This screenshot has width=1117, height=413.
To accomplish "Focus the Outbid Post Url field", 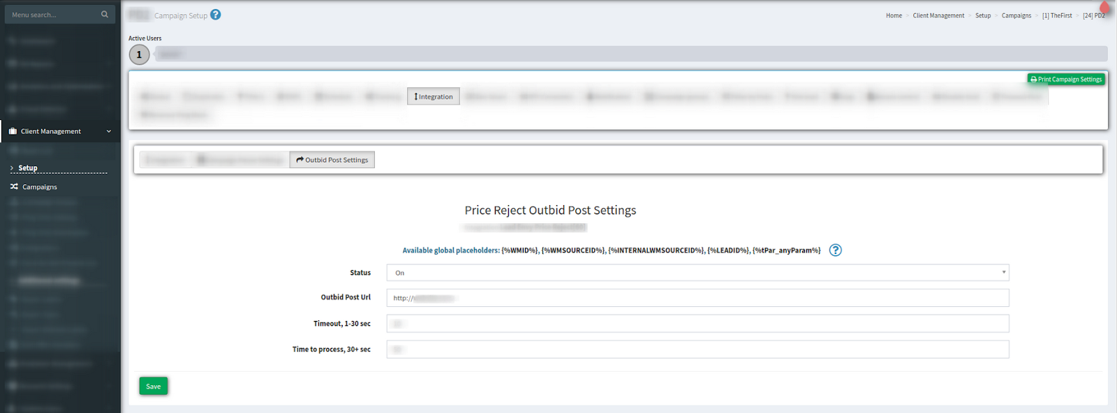I will pyautogui.click(x=697, y=299).
